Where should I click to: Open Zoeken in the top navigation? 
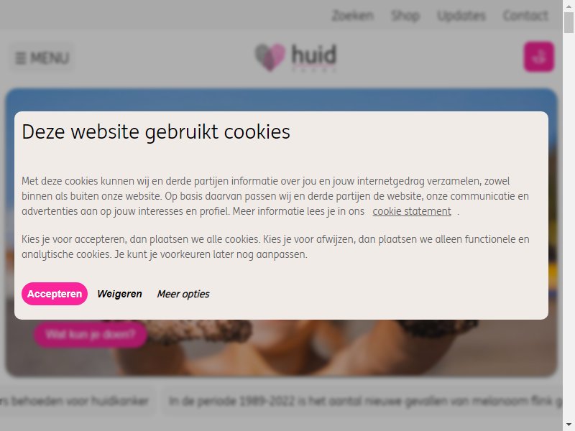coord(352,16)
